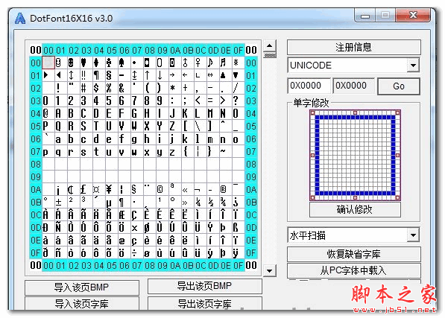This screenshot has height=318, width=445.
Task: Click the character table scroll down arrow
Action: point(270,270)
